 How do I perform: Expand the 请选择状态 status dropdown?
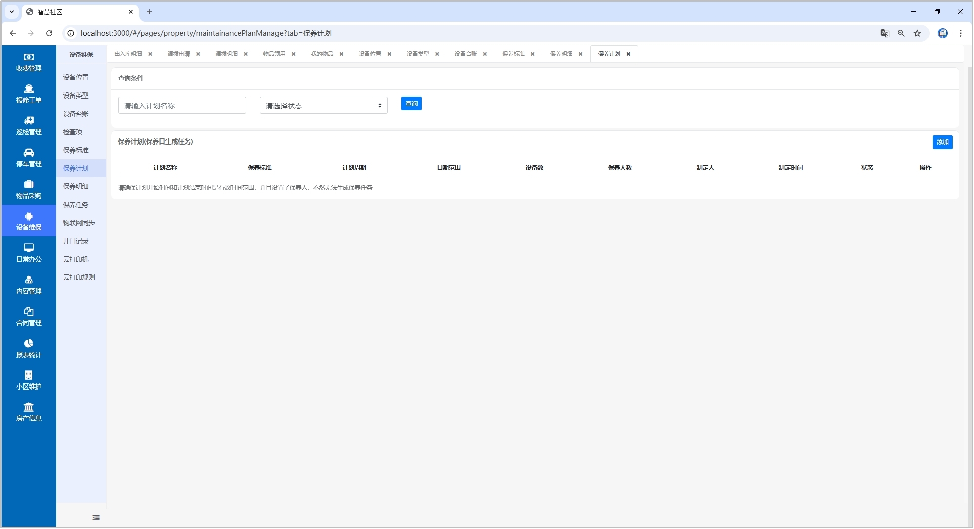(x=323, y=106)
